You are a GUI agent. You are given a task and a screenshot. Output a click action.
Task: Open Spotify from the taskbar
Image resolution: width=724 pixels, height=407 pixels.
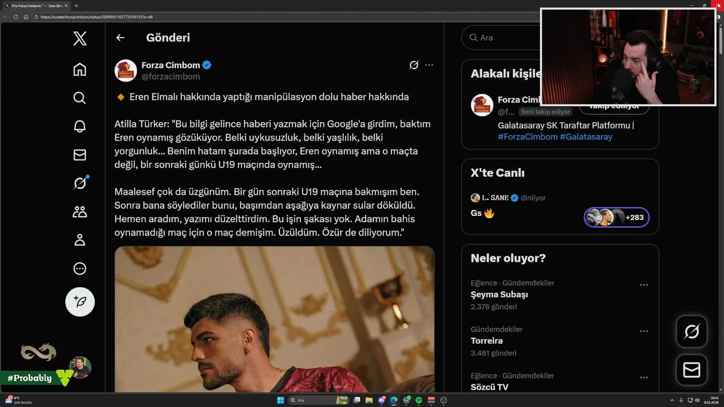click(x=419, y=400)
